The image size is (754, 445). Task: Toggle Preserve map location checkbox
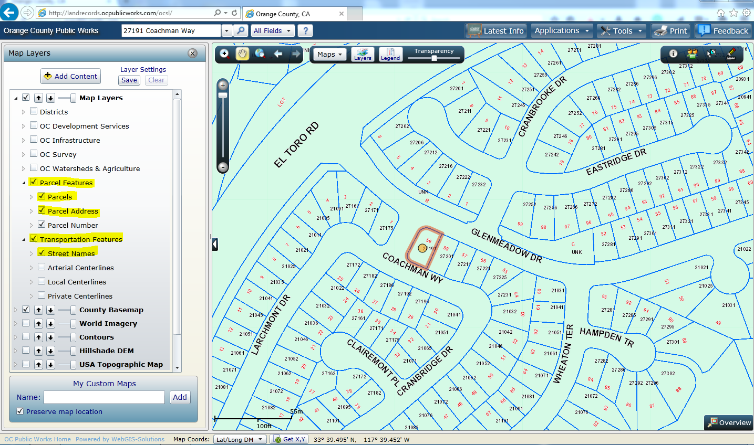20,411
